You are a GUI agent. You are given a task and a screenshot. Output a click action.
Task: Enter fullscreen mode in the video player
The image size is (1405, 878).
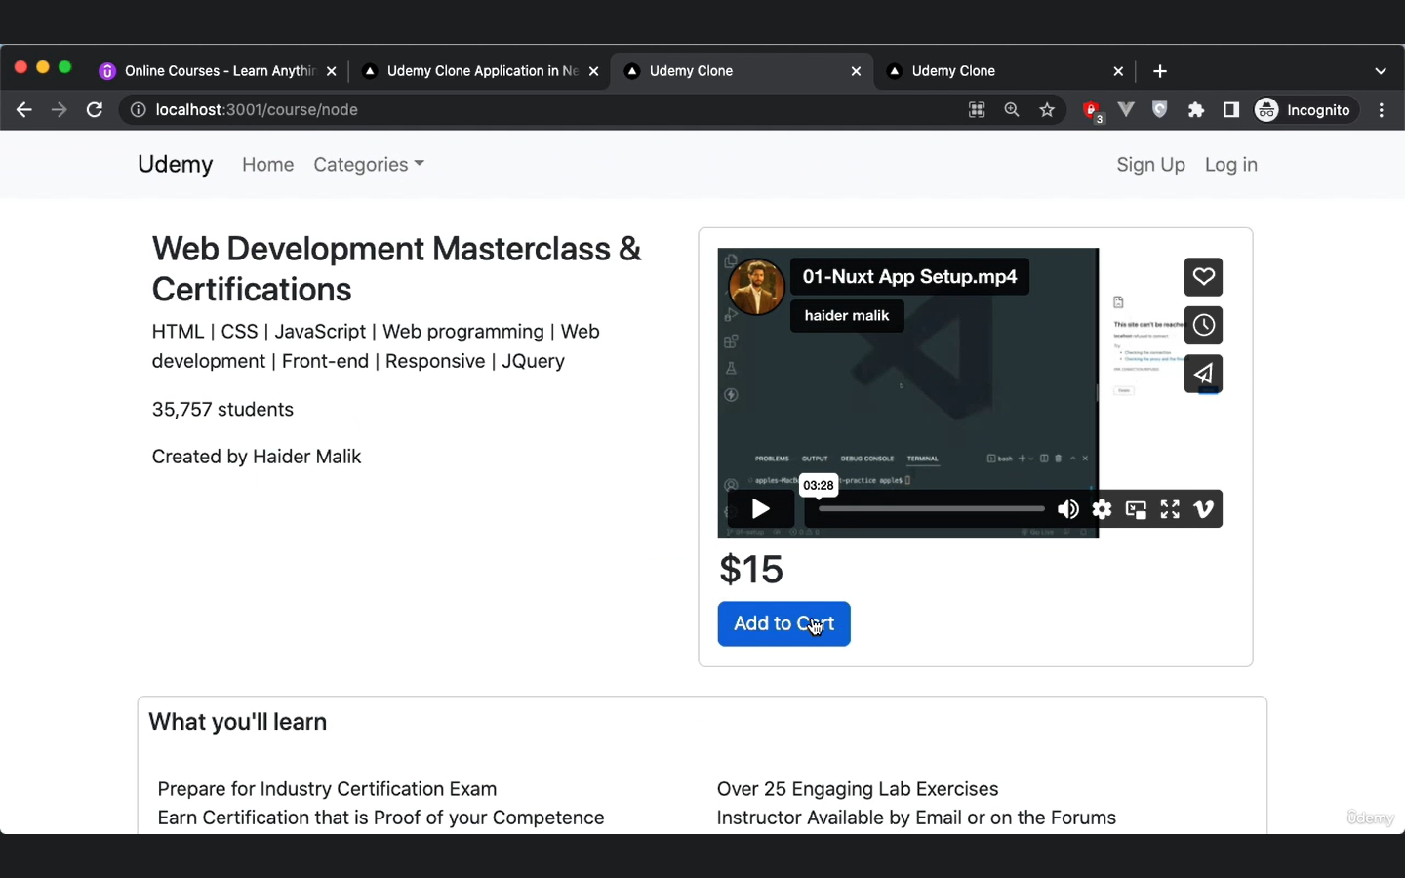[1170, 509]
